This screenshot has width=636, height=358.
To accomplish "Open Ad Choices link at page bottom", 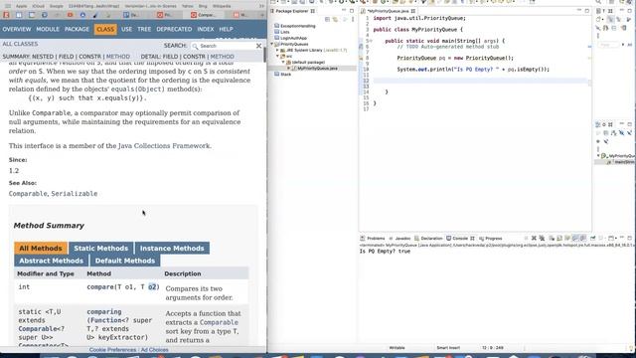I will pyautogui.click(x=155, y=350).
